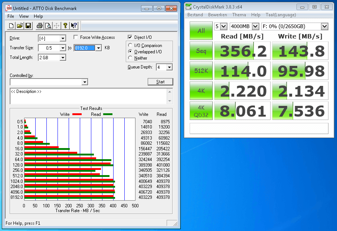The image size is (337, 231).
Task: Expand the Drive dropdown
Action: pyautogui.click(x=62, y=38)
